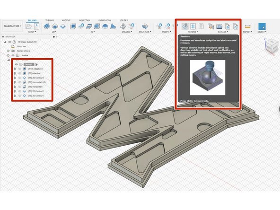280x210 pixels.
Task: Click the Simulate icon in Actions
Action: point(185,26)
